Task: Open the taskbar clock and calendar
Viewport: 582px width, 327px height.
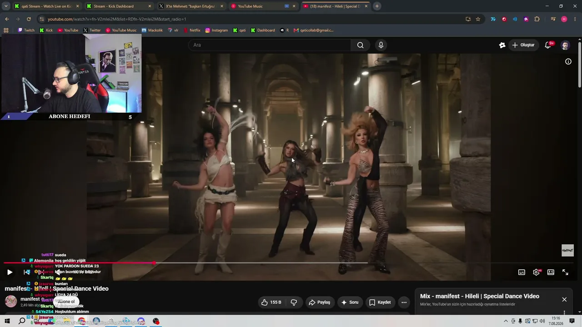Action: [x=556, y=321]
